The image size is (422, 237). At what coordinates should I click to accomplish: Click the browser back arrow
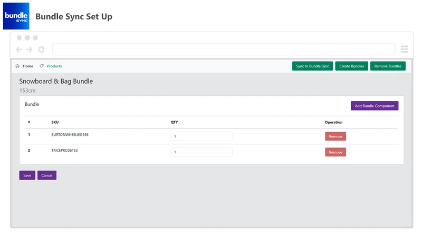click(x=19, y=50)
